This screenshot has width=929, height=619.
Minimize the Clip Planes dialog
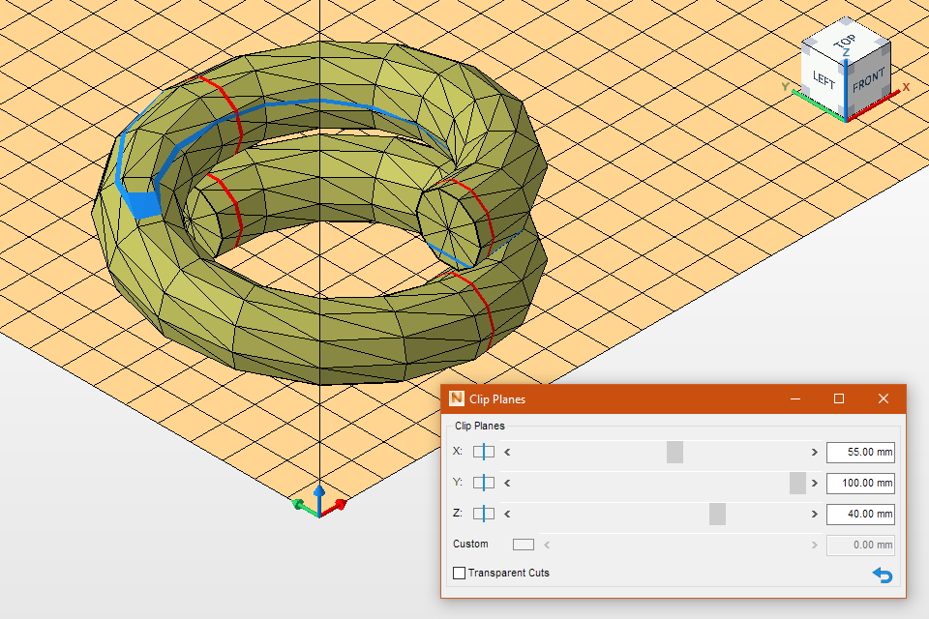(795, 398)
